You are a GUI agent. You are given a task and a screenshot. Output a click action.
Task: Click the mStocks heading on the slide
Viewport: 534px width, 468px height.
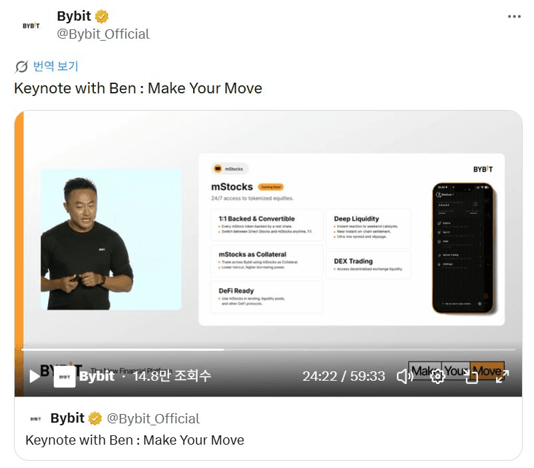click(232, 187)
